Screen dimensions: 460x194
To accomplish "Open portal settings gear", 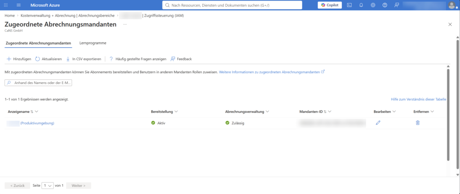I will coord(373,5).
